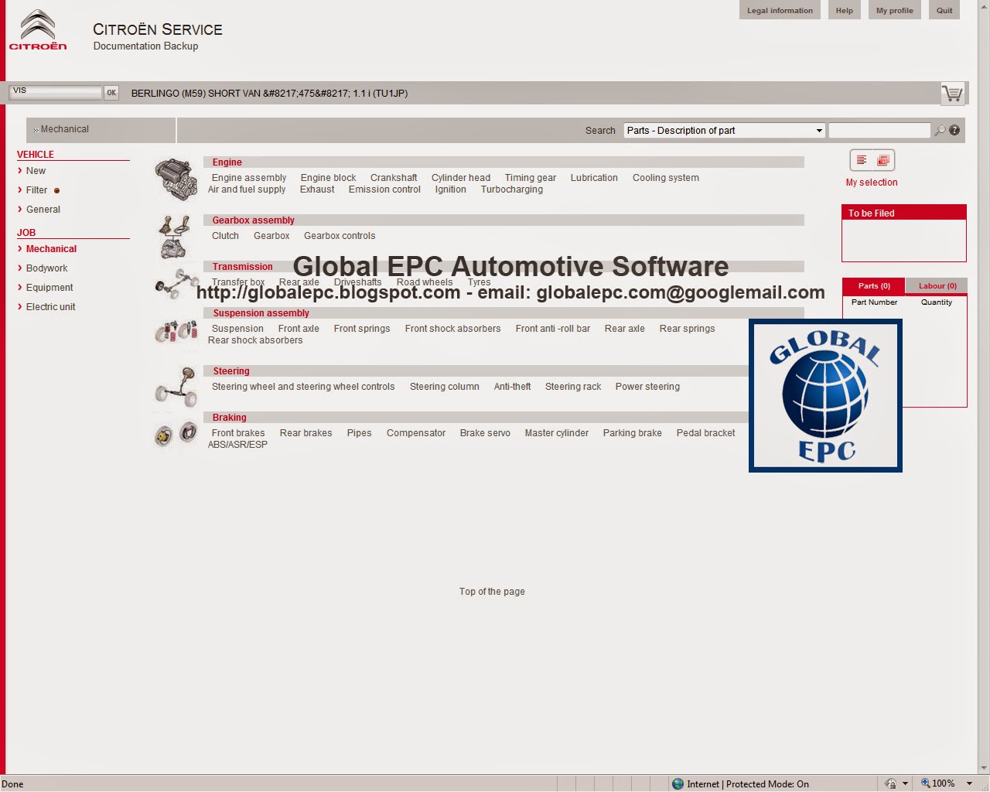Open the Front brakes link
Screen dimensions: 990x792
(238, 433)
